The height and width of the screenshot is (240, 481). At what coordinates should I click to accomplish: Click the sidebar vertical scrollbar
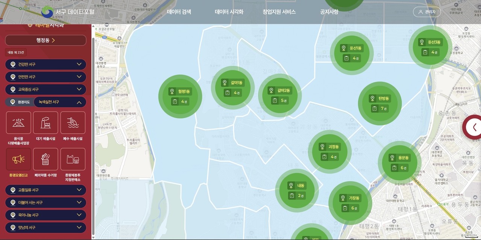[93, 135]
